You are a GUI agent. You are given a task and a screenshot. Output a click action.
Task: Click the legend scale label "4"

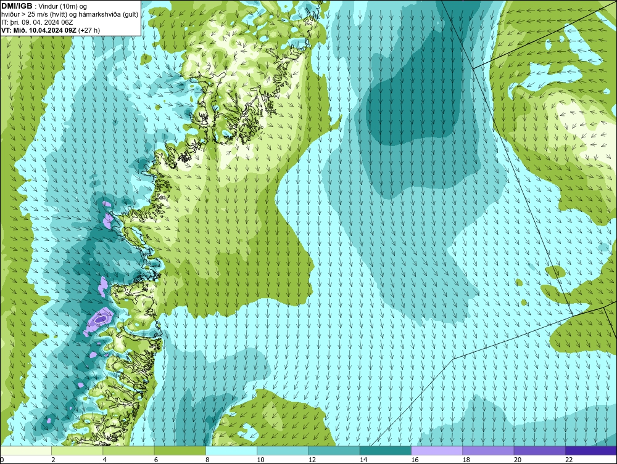(105, 460)
